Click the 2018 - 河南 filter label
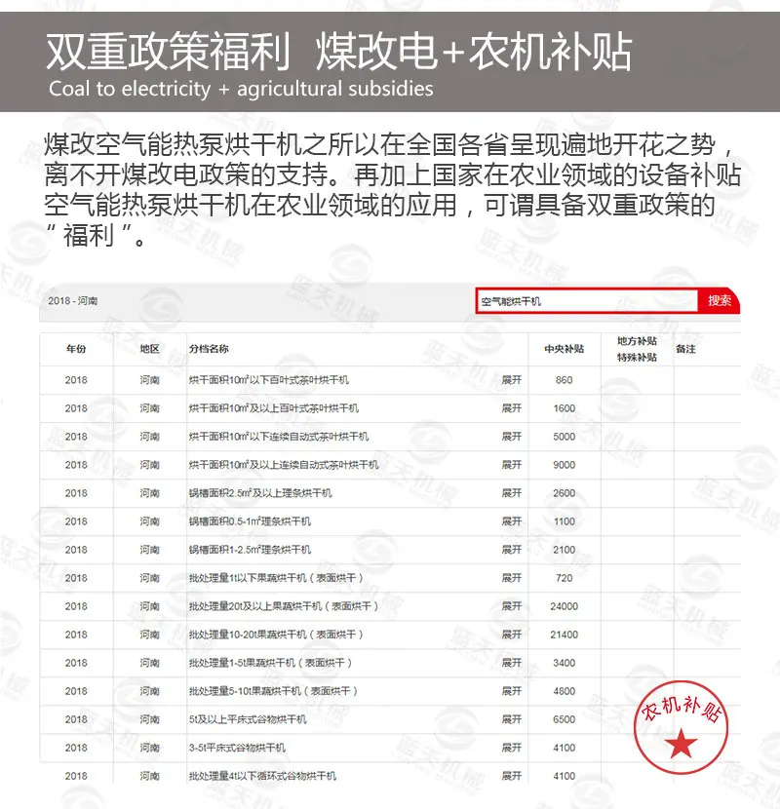 tap(73, 301)
